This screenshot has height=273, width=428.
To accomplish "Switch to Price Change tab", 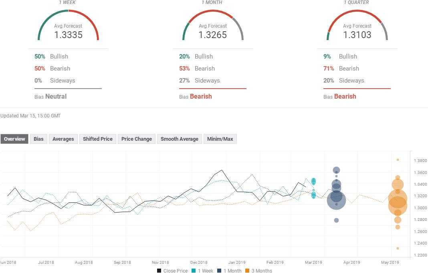I will (x=137, y=139).
